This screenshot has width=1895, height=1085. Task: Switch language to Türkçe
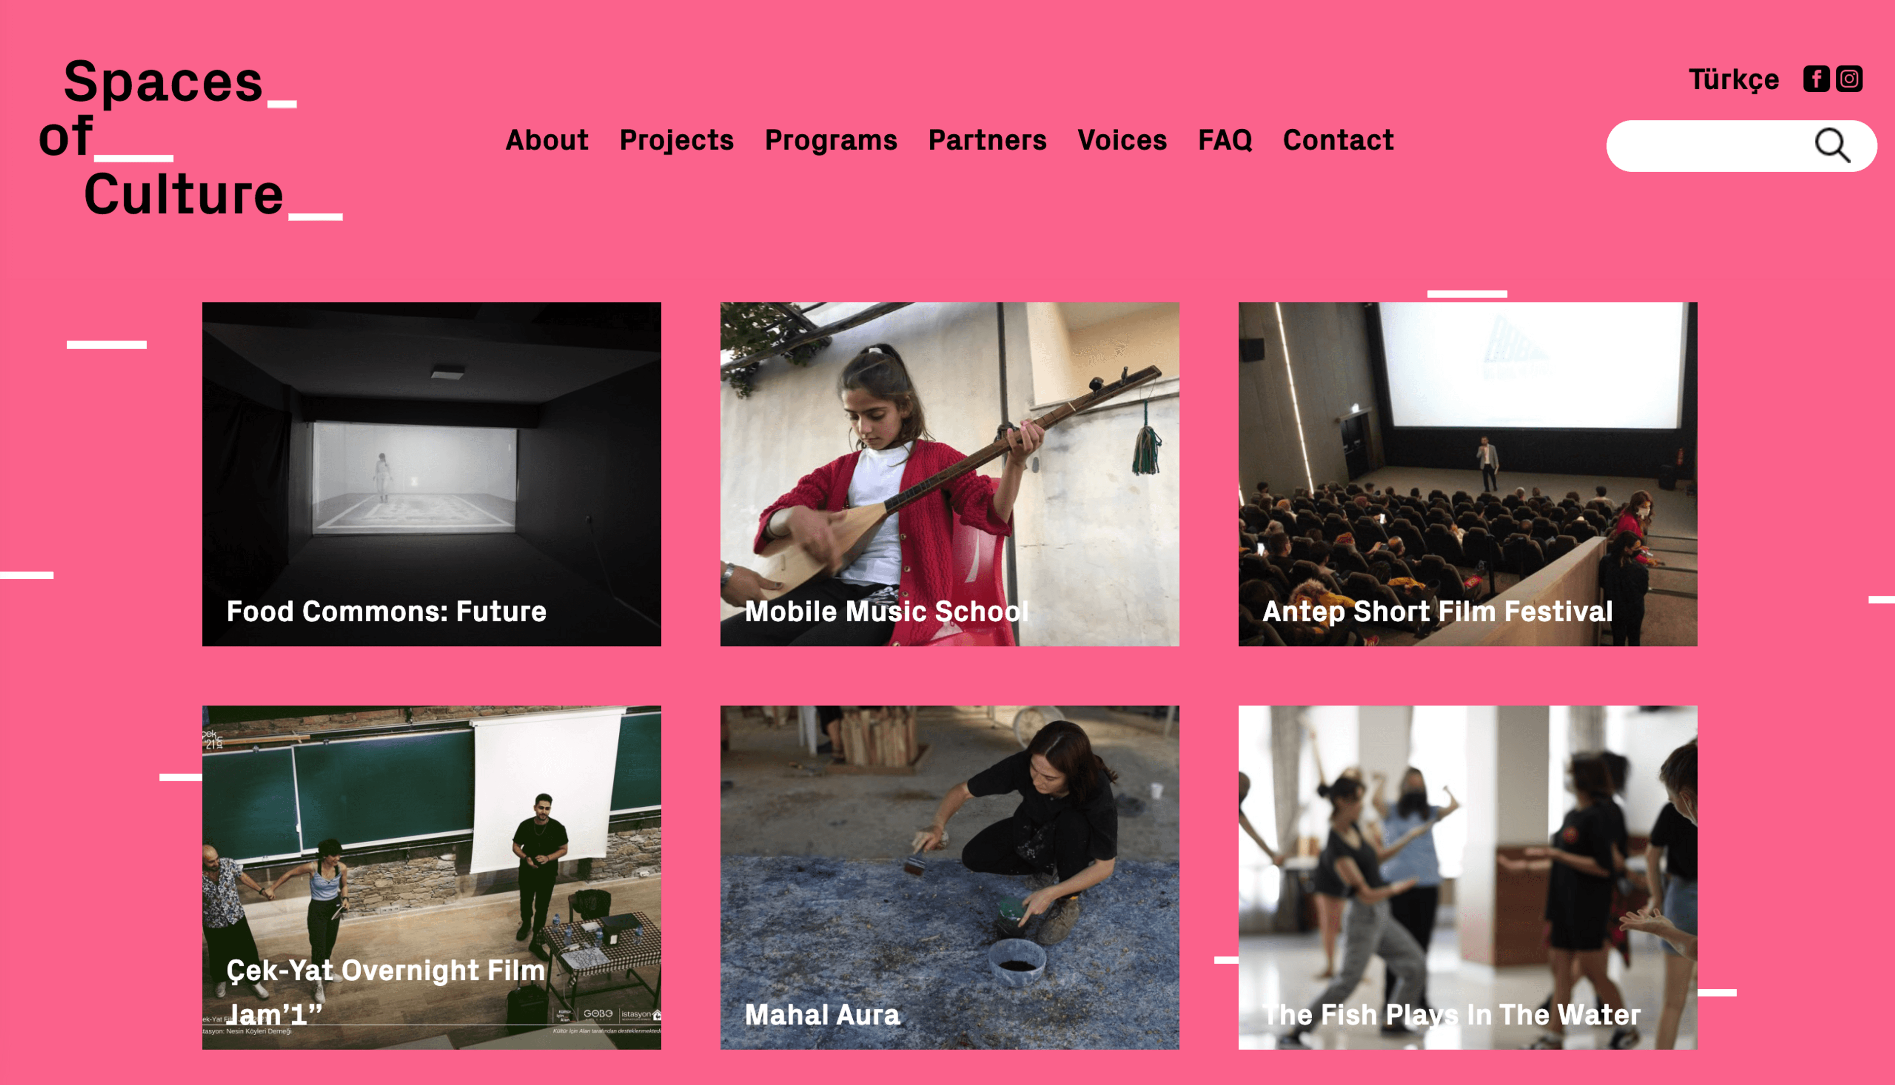coord(1733,80)
